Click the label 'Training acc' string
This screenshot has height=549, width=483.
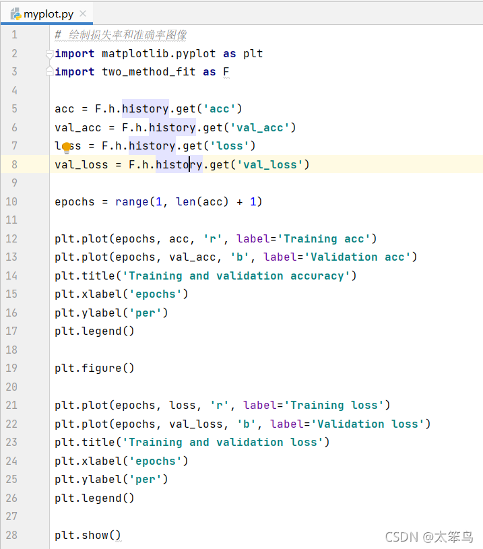[324, 238]
